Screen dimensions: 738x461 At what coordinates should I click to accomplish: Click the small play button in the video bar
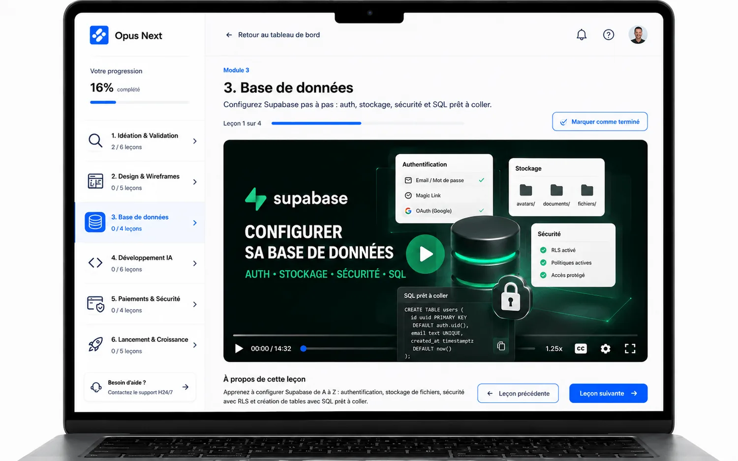[x=239, y=348]
